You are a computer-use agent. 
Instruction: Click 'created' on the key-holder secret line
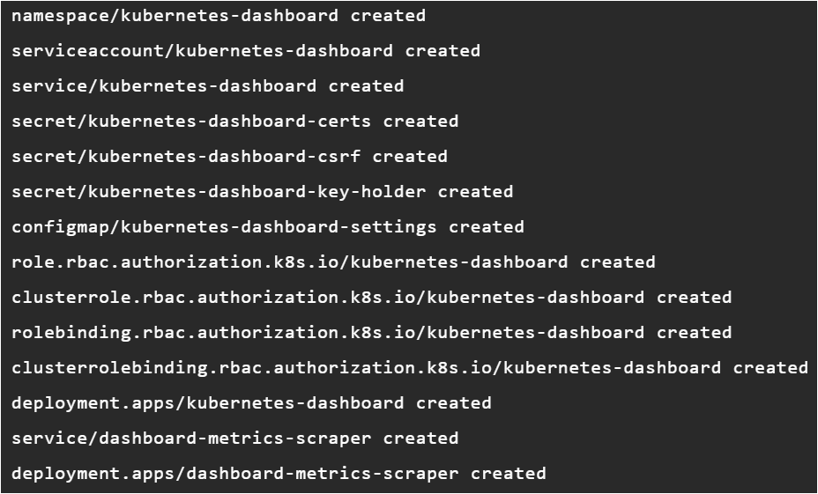(x=476, y=192)
